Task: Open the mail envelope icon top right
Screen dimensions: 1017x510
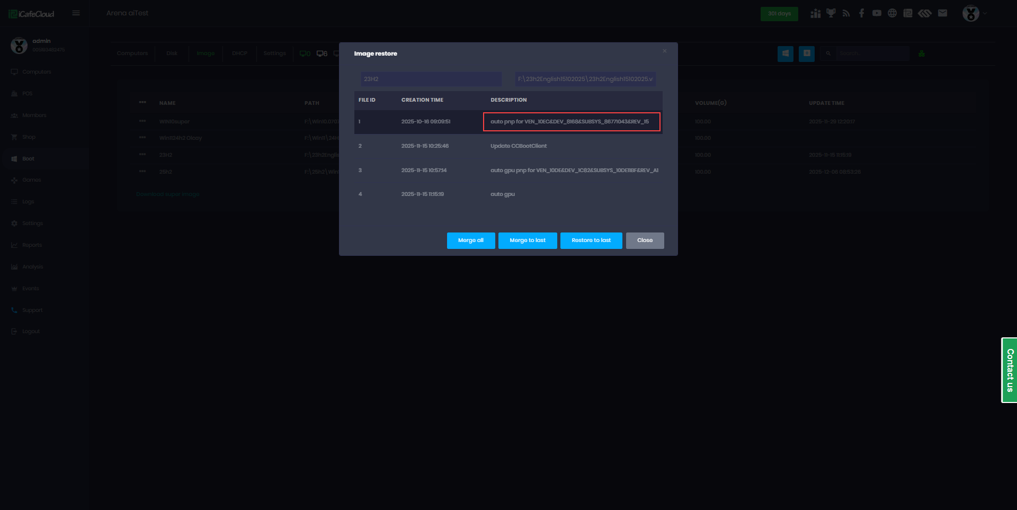Action: (x=943, y=13)
